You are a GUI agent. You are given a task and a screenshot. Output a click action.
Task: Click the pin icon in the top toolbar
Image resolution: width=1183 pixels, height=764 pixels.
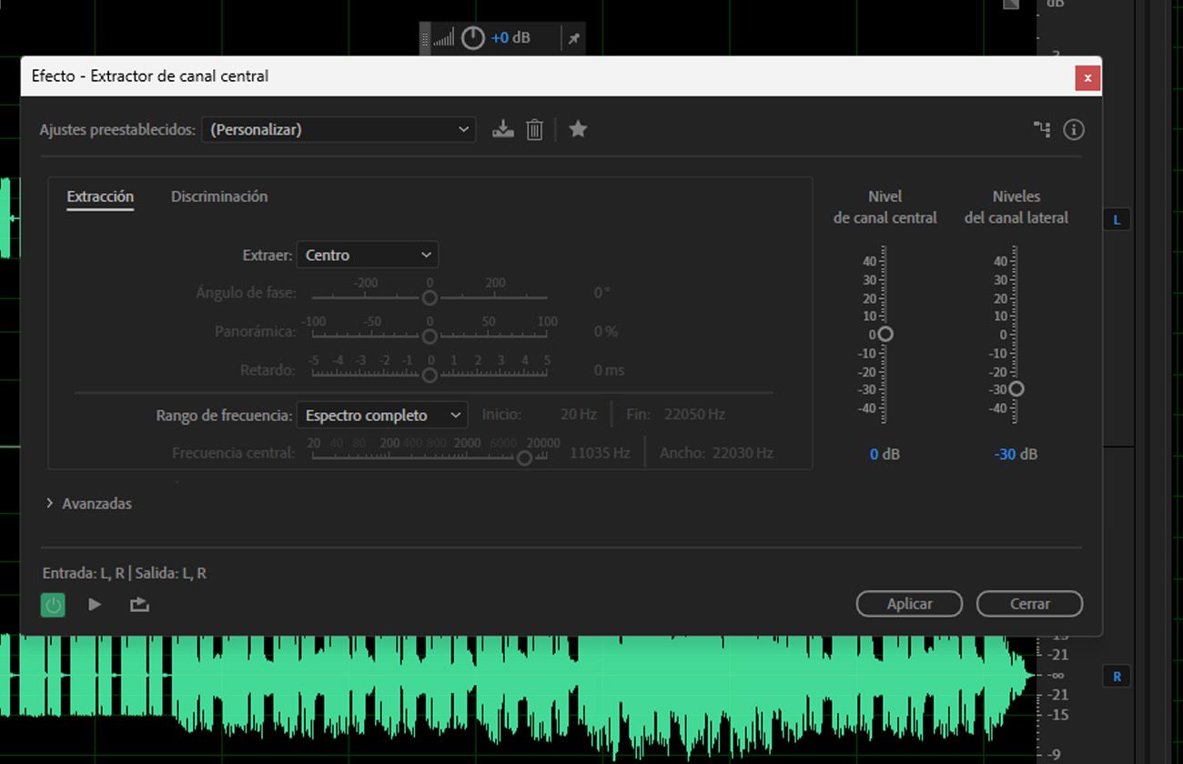(x=573, y=37)
